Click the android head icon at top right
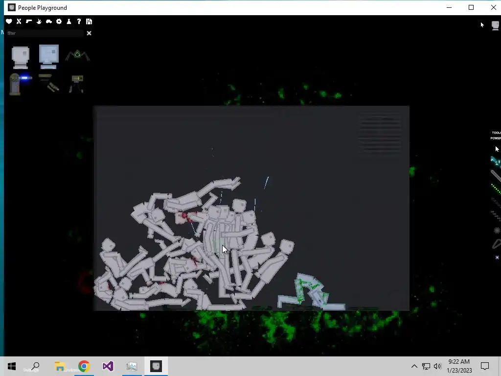This screenshot has height=376, width=501. click(495, 25)
